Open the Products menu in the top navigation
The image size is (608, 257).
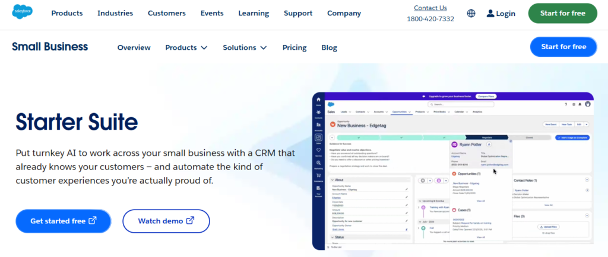[x=67, y=13]
